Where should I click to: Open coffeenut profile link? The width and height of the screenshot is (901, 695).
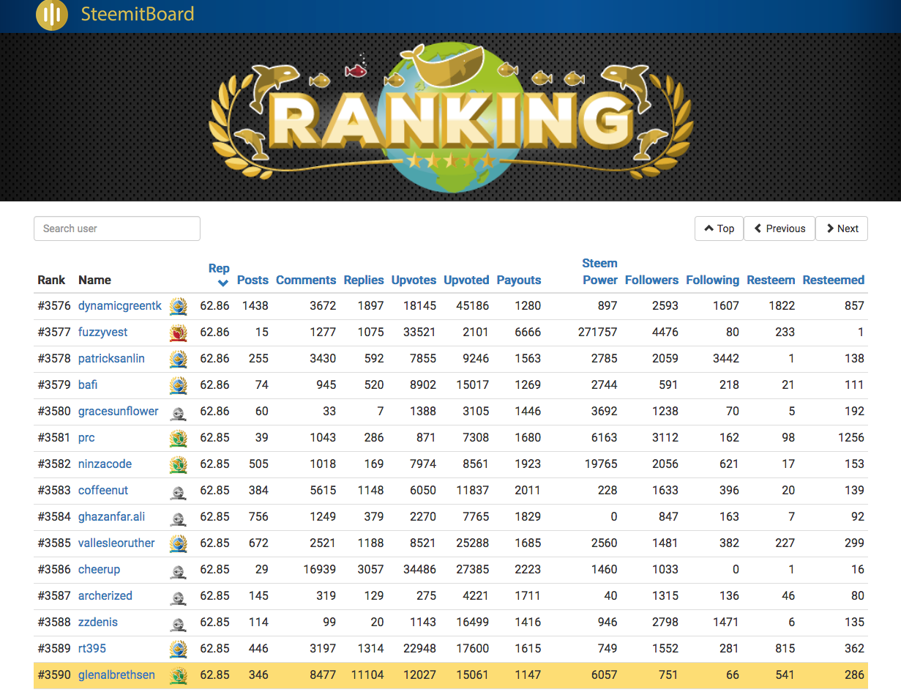tap(103, 490)
